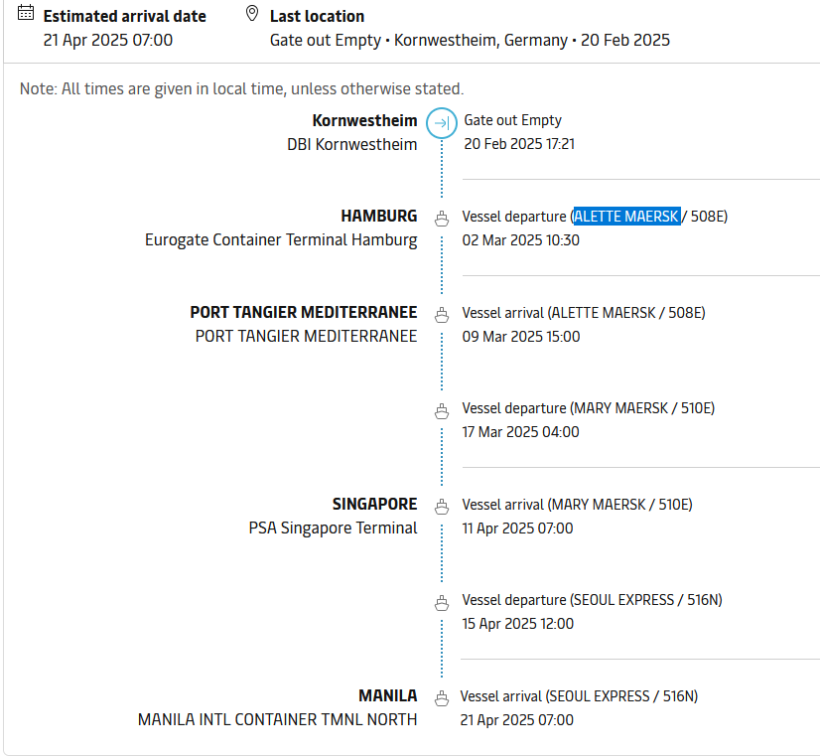The width and height of the screenshot is (820, 756).
Task: Click the MANILA INTL CONTAINER TMNL NORTH text
Action: 277,720
